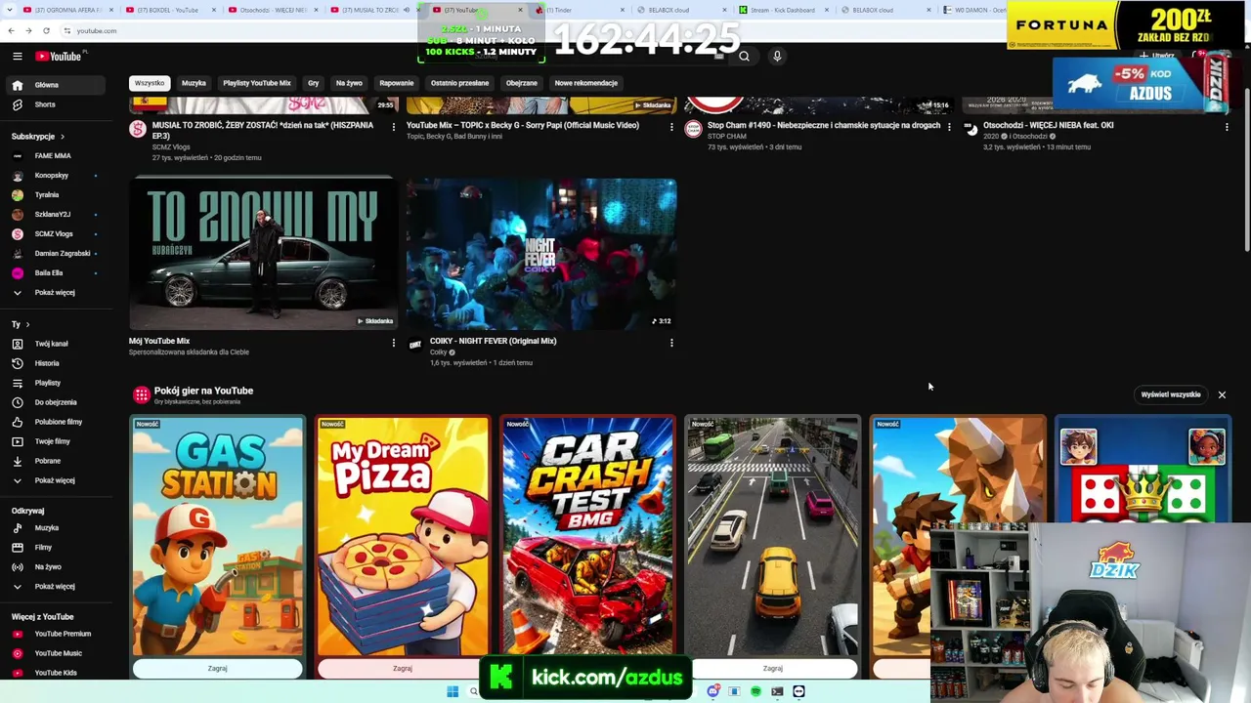Screen dimensions: 1251x703
Task: Open the Car Crash Test BMG game card
Action: pyautogui.click(x=587, y=536)
